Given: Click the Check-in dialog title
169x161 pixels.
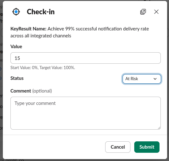Looking at the screenshot, I should (x=41, y=12).
